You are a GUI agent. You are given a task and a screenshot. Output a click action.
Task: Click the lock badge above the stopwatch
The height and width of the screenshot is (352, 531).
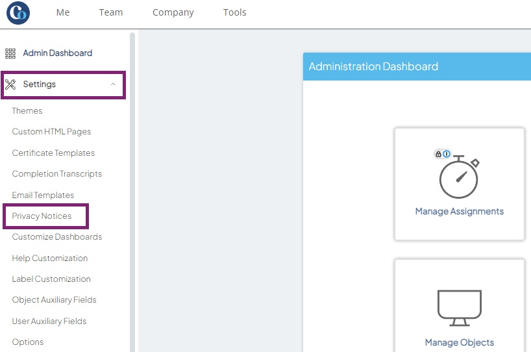[x=438, y=154]
